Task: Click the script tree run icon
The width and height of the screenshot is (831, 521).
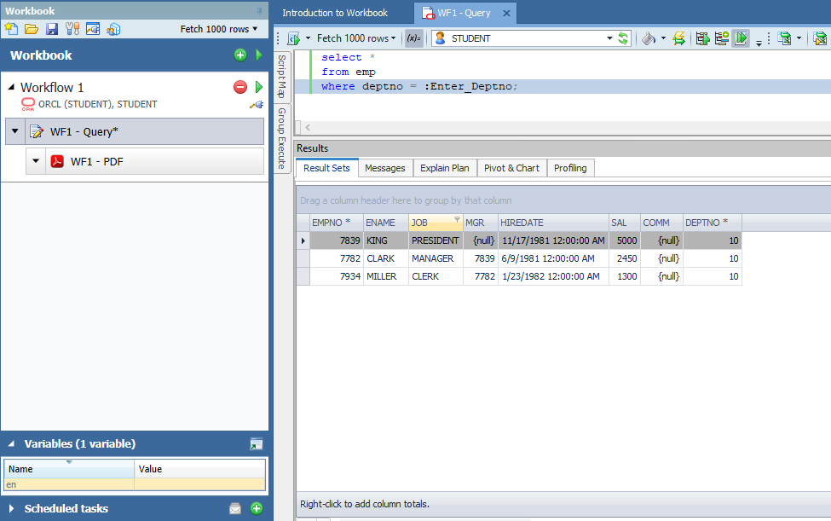Action: [703, 38]
